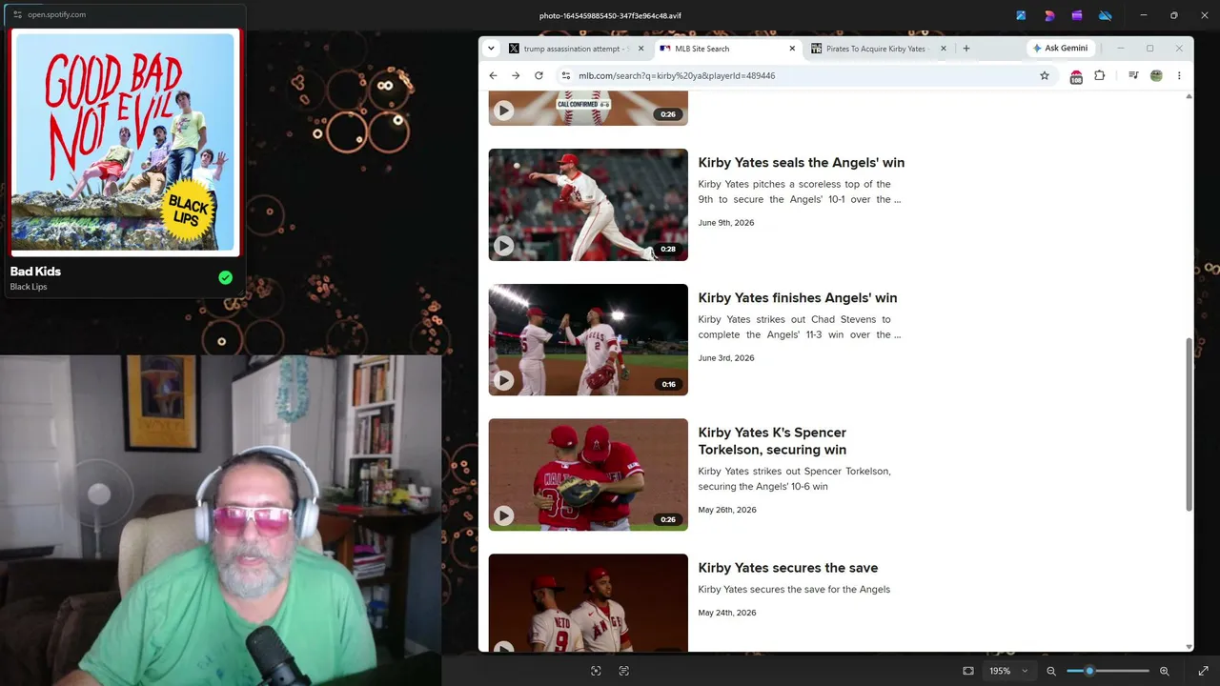The height and width of the screenshot is (686, 1220).
Task: View site information for mlb.com
Action: coord(566,76)
